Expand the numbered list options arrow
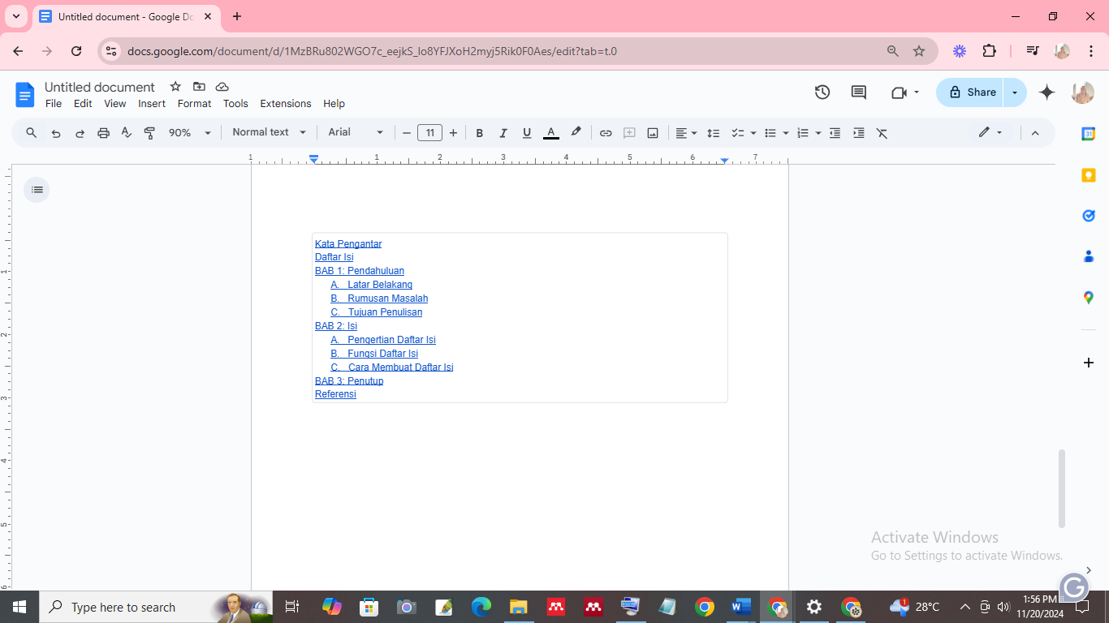 [818, 133]
